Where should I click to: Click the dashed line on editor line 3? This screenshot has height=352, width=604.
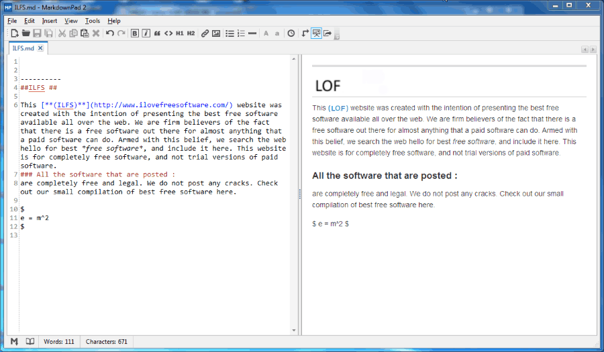click(x=40, y=79)
